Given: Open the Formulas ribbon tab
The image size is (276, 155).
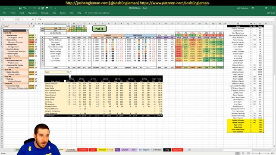Looking at the screenshot, I should [x=45, y=13].
